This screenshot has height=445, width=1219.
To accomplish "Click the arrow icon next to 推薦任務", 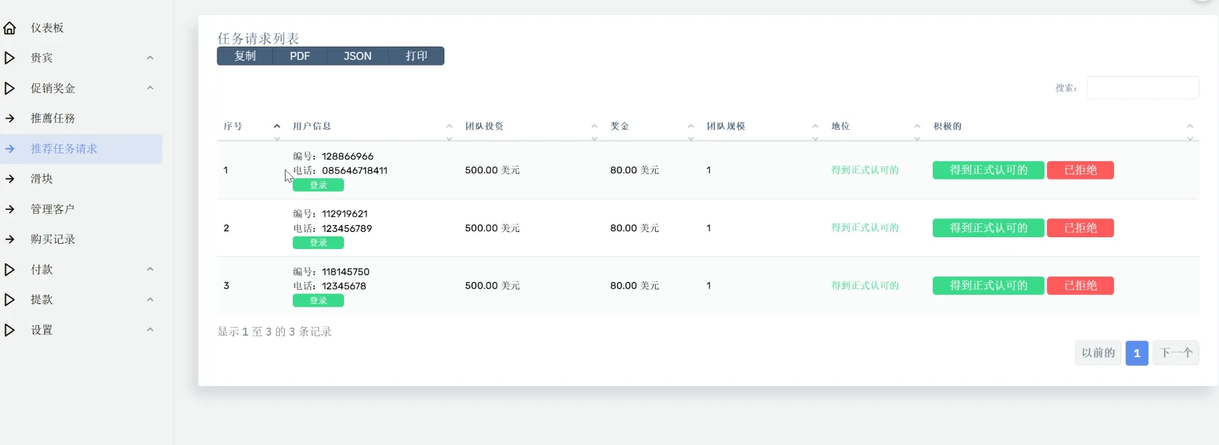I will coord(10,119).
